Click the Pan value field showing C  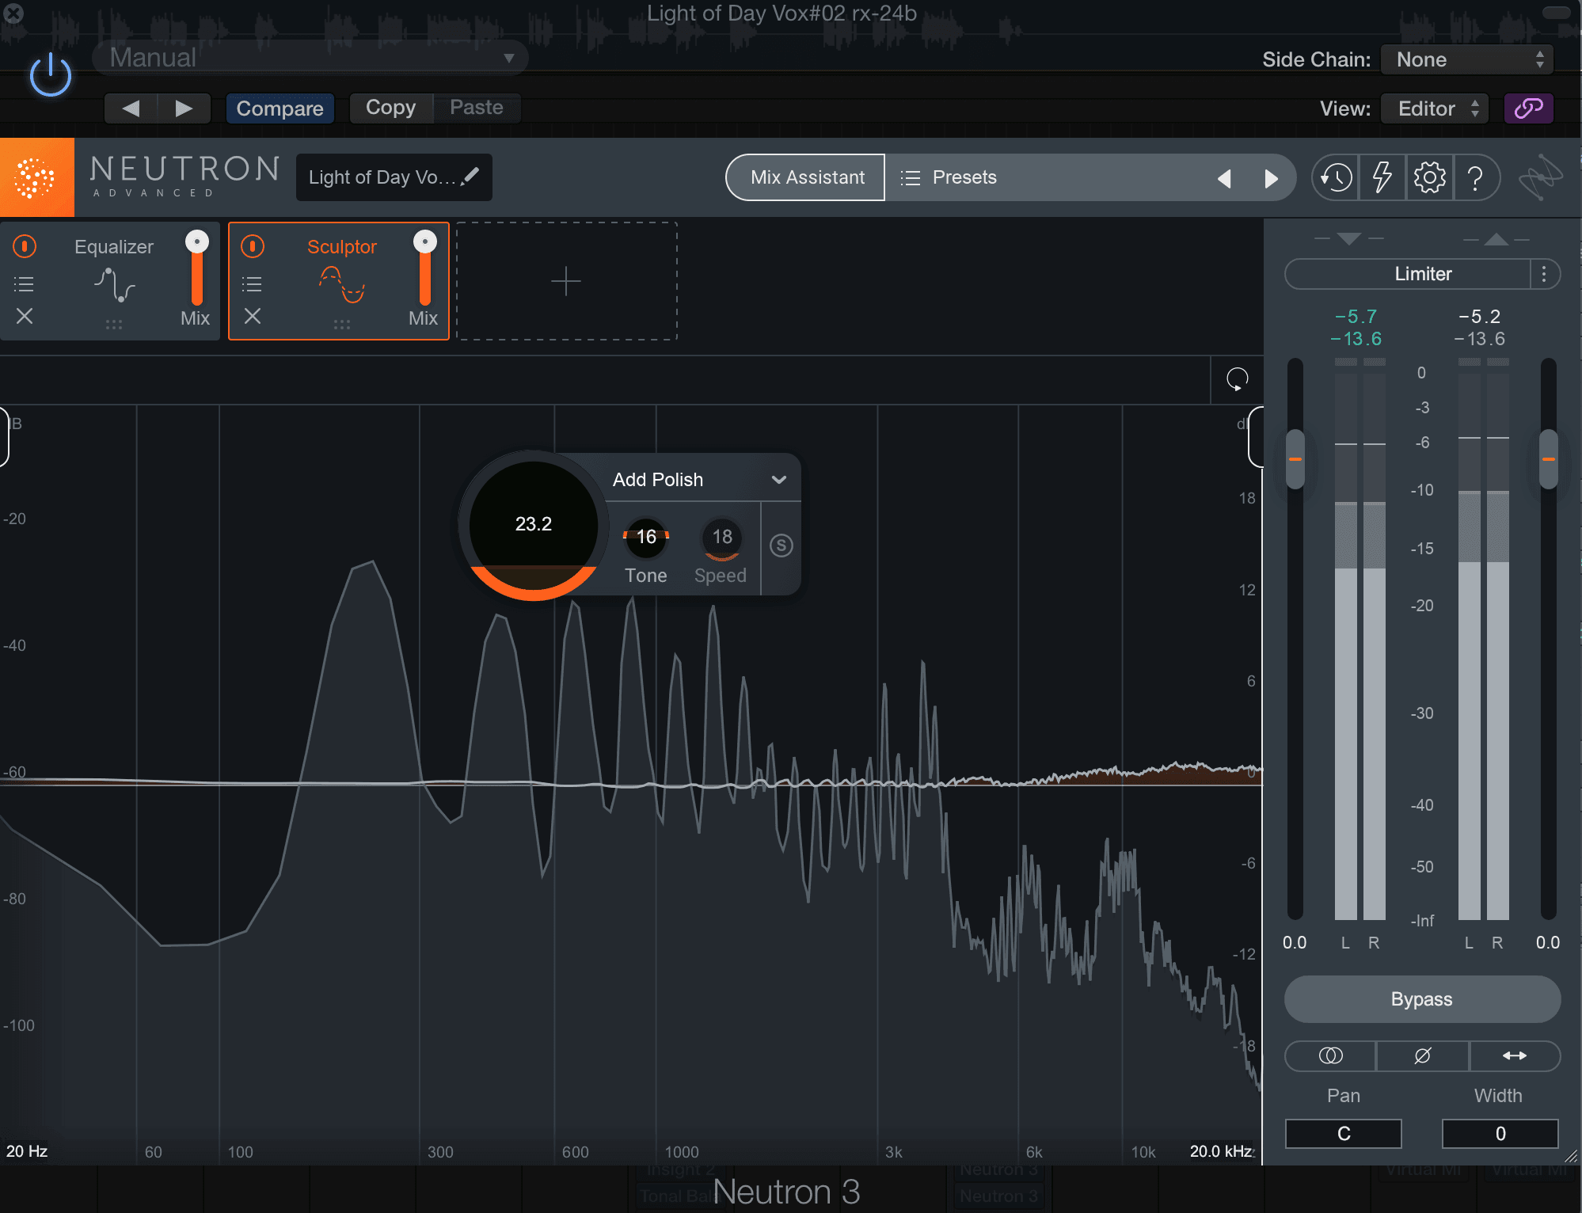(x=1343, y=1134)
